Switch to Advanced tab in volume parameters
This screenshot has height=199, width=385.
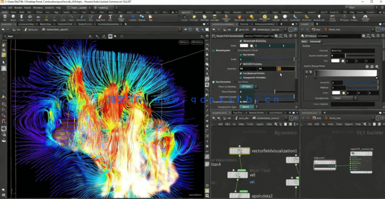[x=315, y=42]
